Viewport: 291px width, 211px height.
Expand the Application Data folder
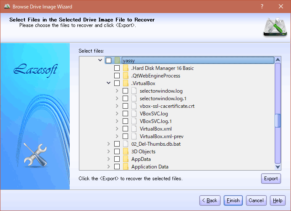(x=109, y=166)
